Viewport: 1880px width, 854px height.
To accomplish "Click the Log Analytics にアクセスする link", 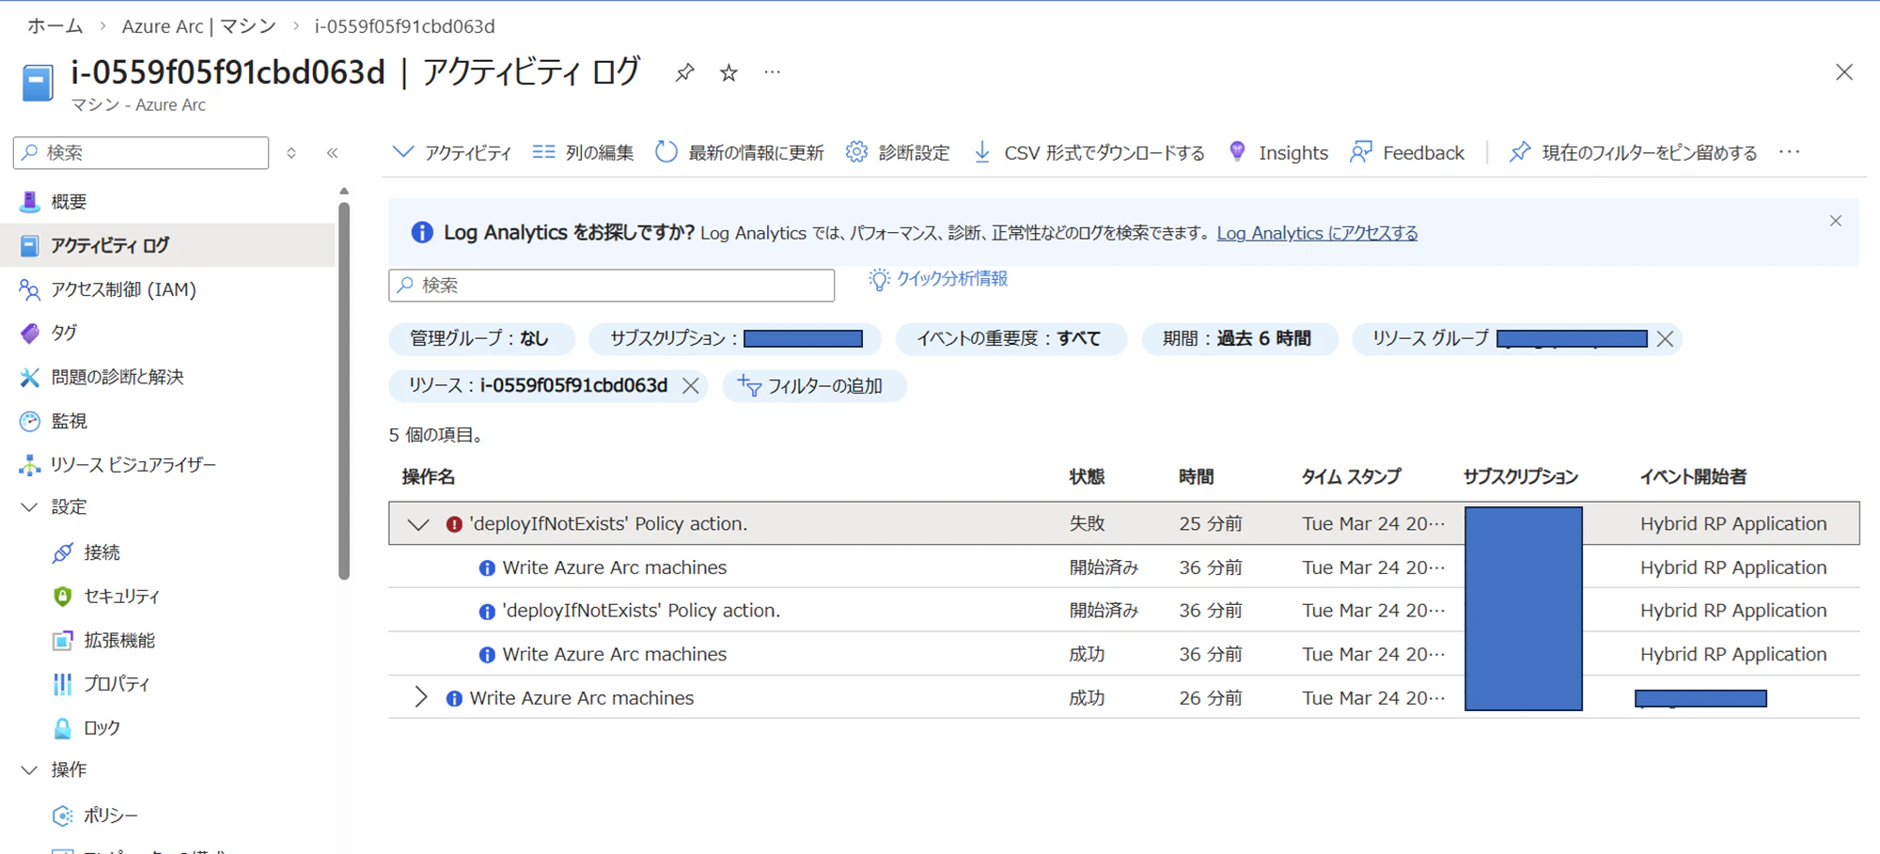I will (x=1317, y=233).
